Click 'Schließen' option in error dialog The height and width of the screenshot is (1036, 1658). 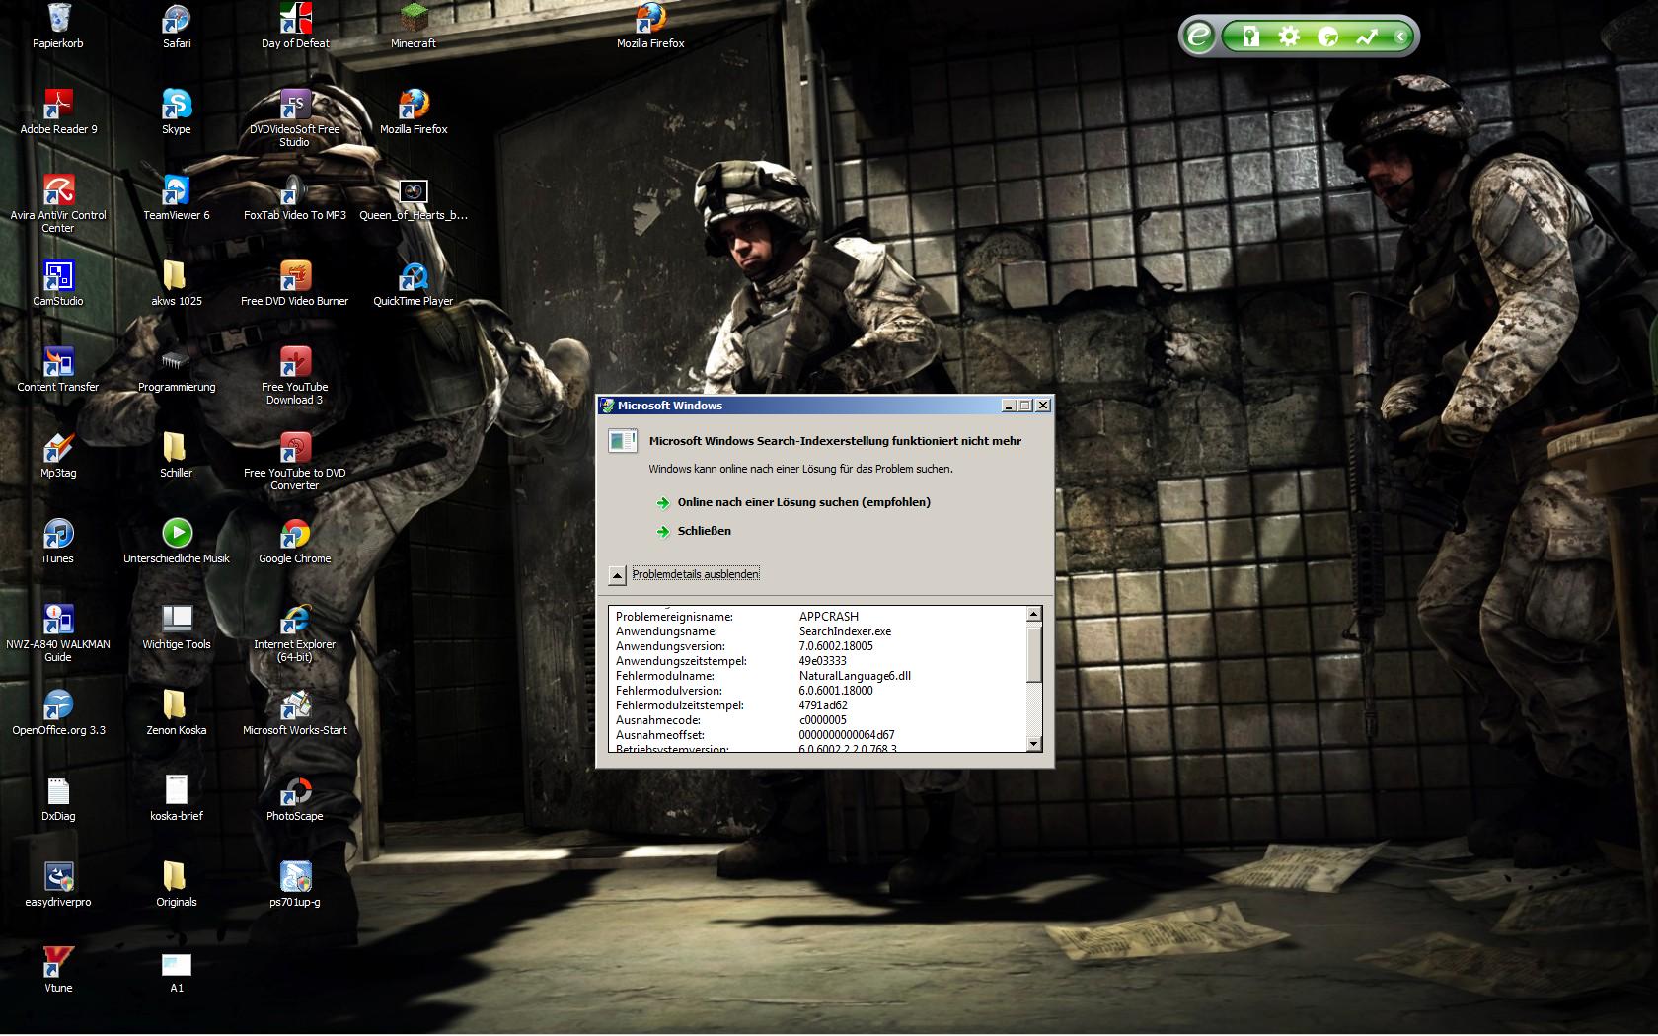click(704, 531)
